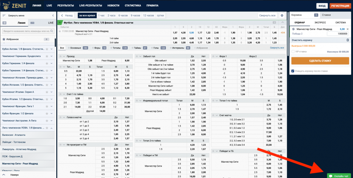Screen dimensions: 353x178
Task: Click the star icon next to Избранное
Action: pos(4,39)
